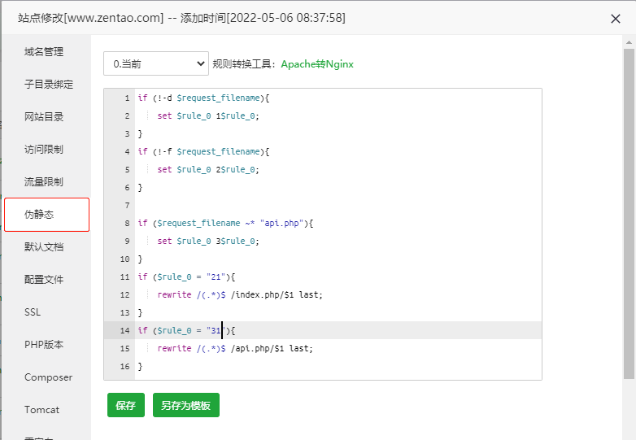
Task: Click the green 保存 button
Action: tap(125, 405)
